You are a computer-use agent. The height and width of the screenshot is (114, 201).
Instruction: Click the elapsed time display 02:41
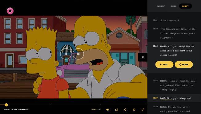click(94, 109)
